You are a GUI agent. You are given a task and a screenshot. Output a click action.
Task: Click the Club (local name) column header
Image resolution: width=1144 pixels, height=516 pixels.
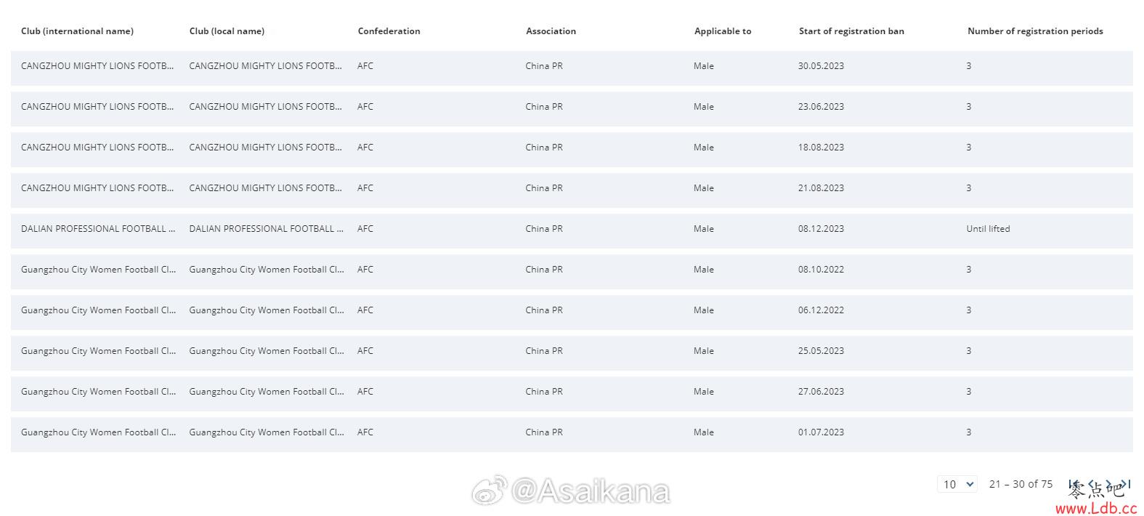[x=227, y=31]
